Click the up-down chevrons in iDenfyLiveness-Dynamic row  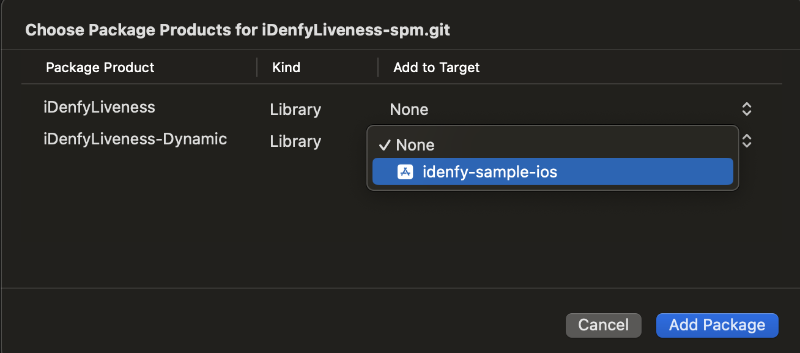point(746,141)
